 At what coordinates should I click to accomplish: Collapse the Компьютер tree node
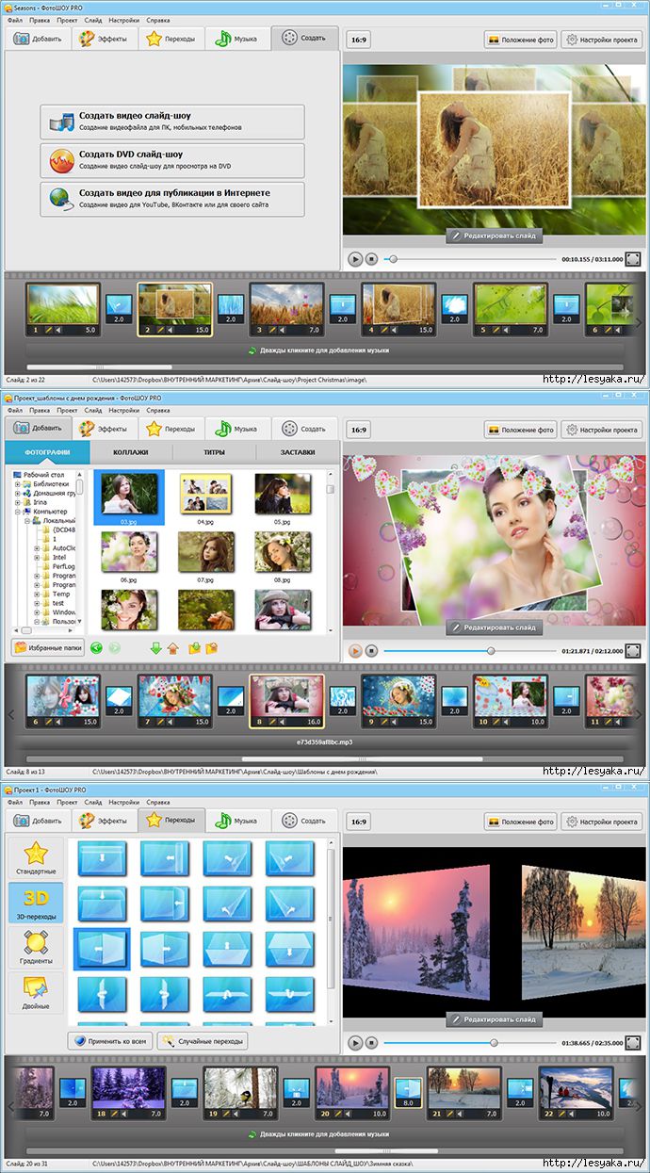point(17,513)
